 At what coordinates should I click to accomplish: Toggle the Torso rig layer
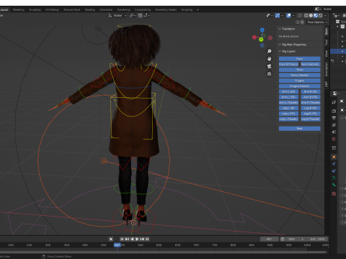tap(300, 70)
